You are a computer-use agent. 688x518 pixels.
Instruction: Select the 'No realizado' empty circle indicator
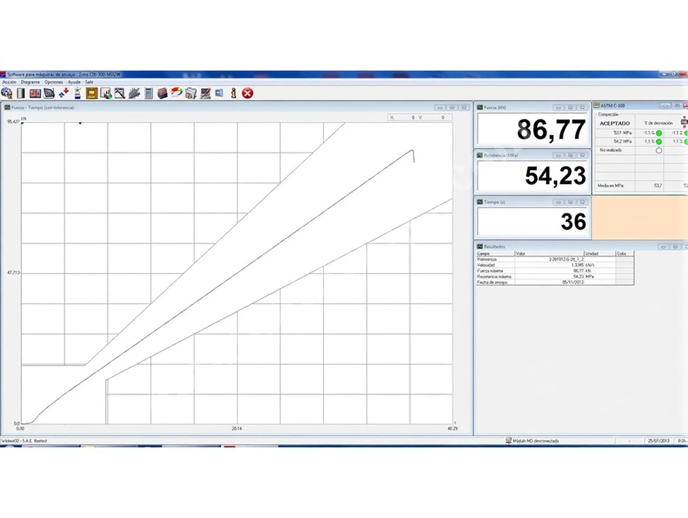(x=659, y=151)
